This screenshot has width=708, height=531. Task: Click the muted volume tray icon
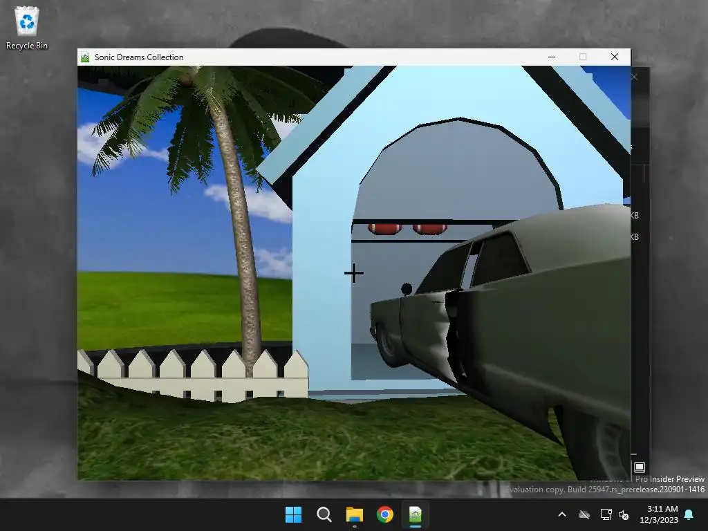point(624,514)
